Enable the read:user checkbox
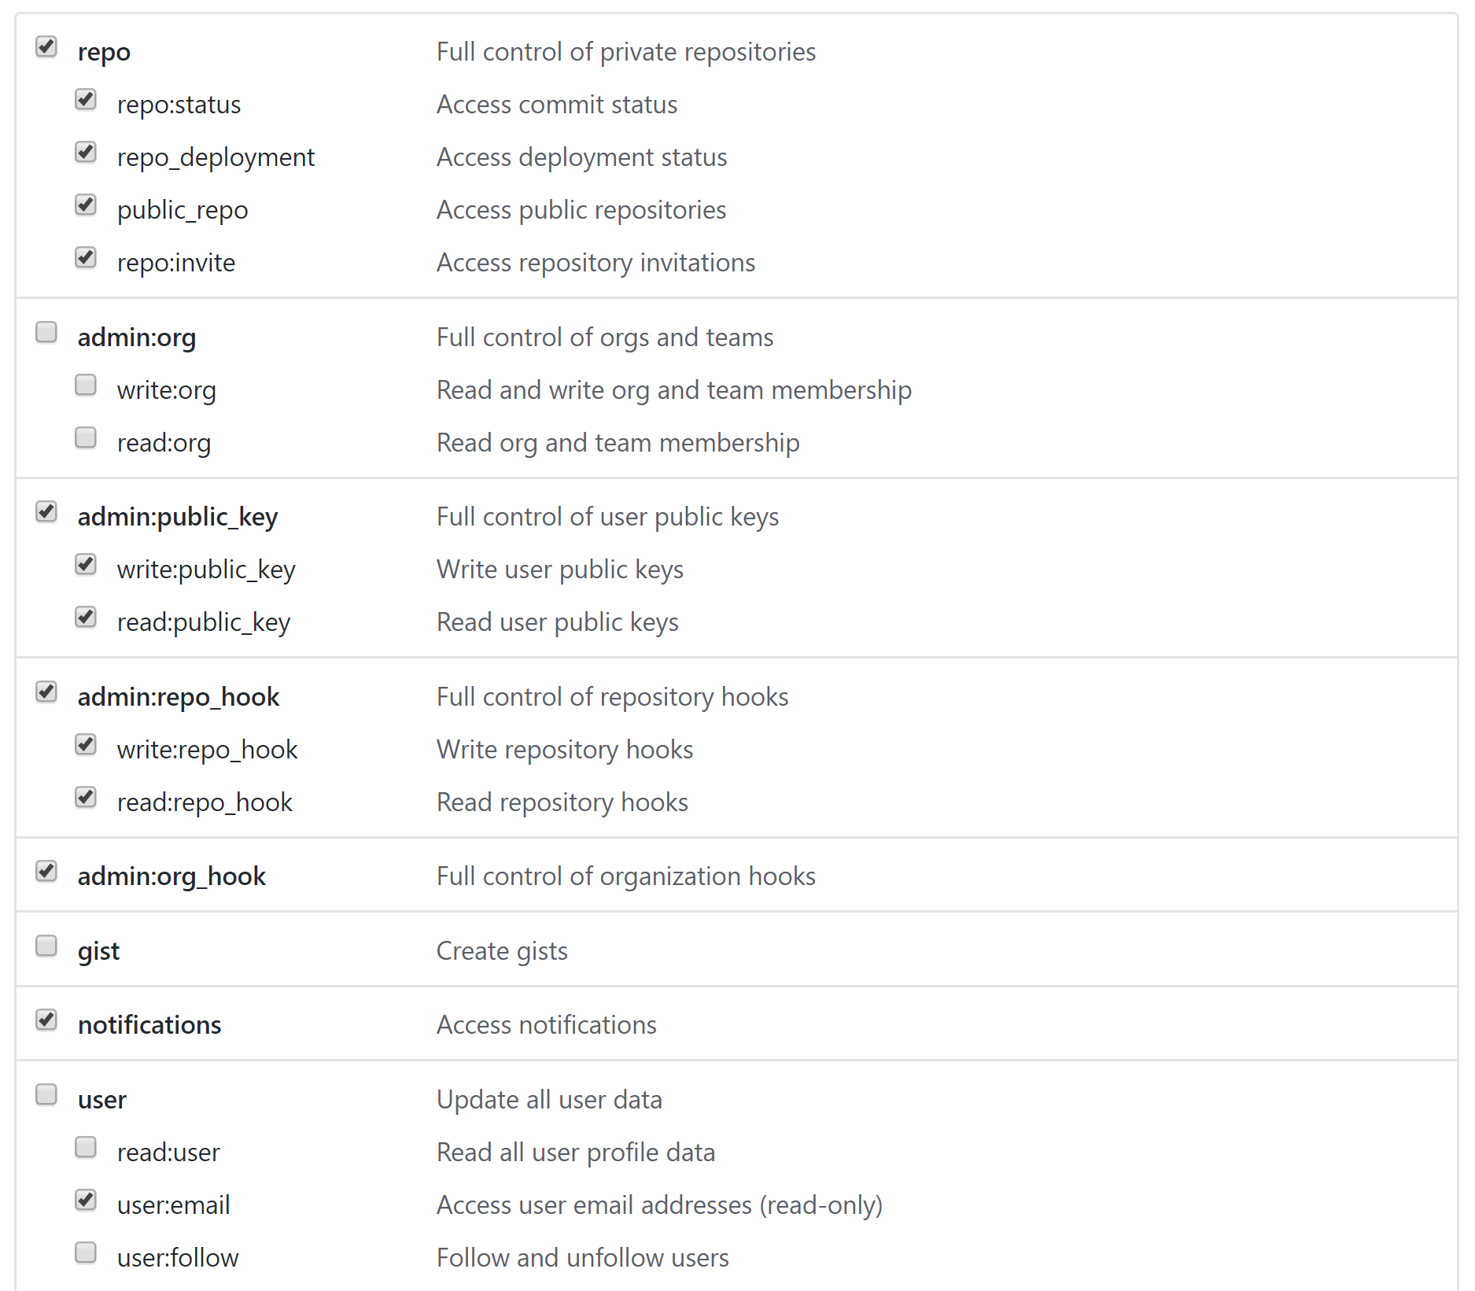The image size is (1475, 1291). (86, 1148)
